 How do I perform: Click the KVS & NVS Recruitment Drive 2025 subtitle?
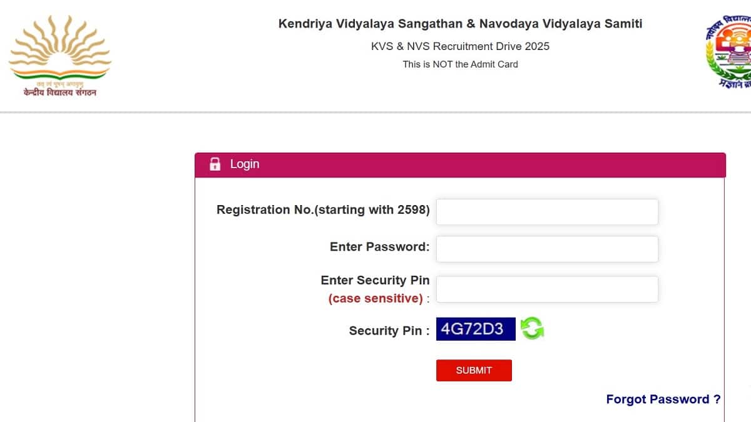point(460,46)
